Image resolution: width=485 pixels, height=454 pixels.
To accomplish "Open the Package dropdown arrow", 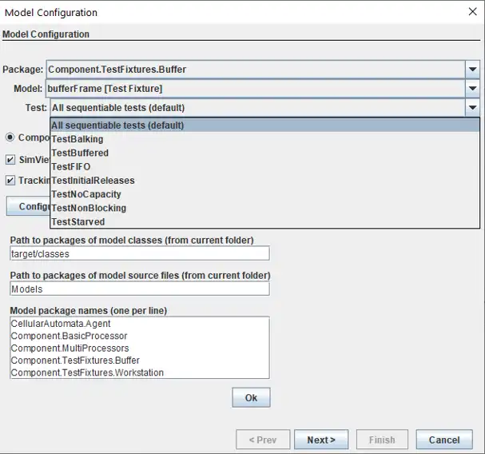I will [472, 70].
